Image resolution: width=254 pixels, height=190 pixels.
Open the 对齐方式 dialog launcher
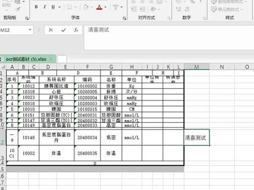pyautogui.click(x=169, y=18)
